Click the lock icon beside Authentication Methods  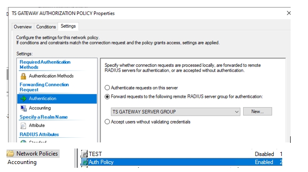[x=23, y=76]
